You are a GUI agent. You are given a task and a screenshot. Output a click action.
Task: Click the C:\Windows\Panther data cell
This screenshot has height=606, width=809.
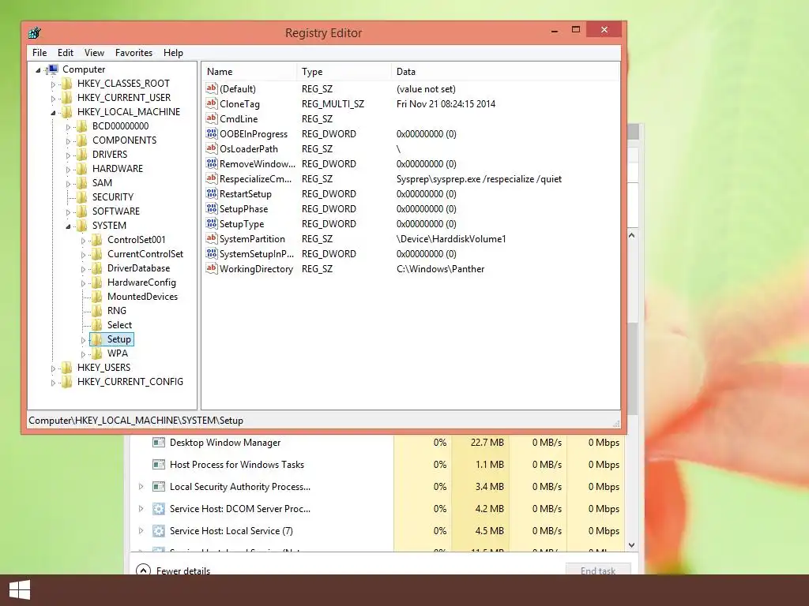[x=440, y=268]
